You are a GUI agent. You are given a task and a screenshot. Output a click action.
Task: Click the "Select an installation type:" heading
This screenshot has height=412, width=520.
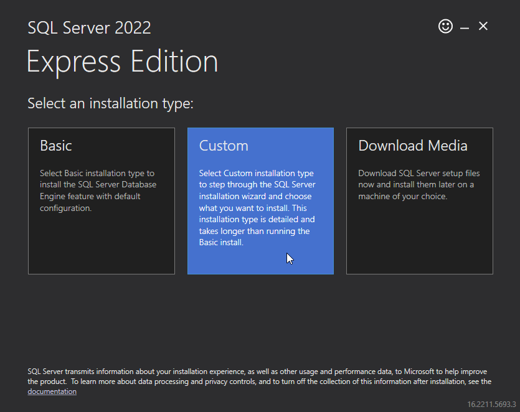point(110,103)
